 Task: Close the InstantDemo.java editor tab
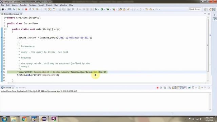(21, 14)
